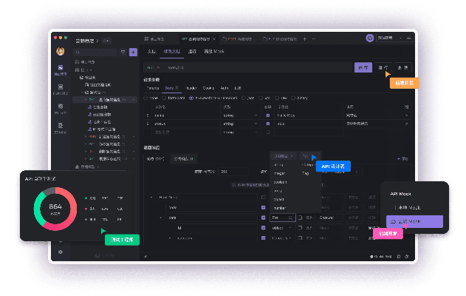Open the PUT endpoint tab in the tab bar
This screenshot has width=466, height=296.
coord(280,39)
